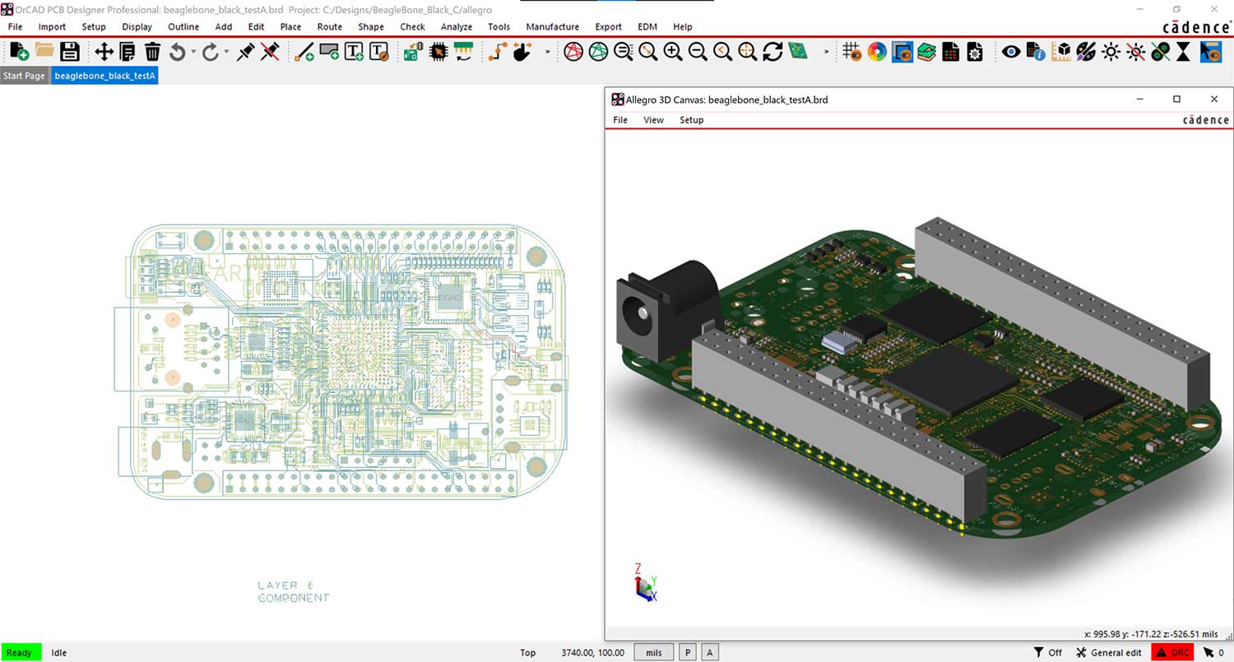Open a design with the folder icon

tap(44, 51)
